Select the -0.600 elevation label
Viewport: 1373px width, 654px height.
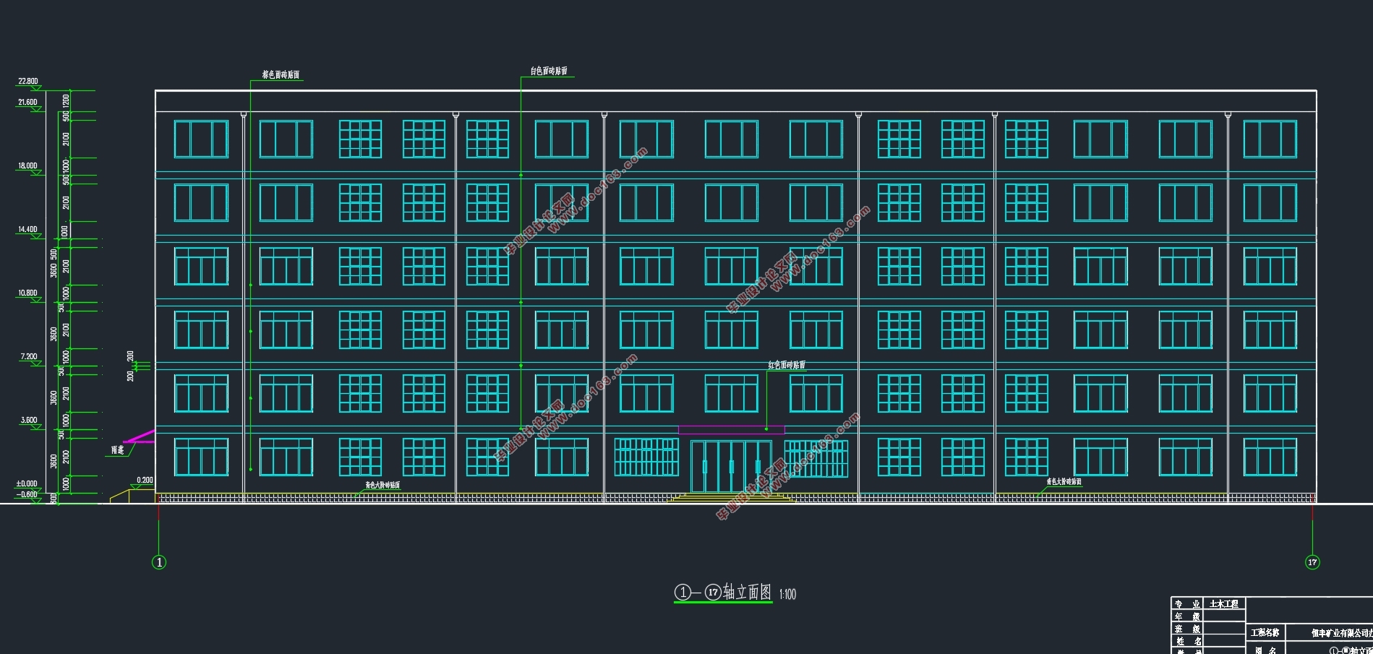point(27,495)
